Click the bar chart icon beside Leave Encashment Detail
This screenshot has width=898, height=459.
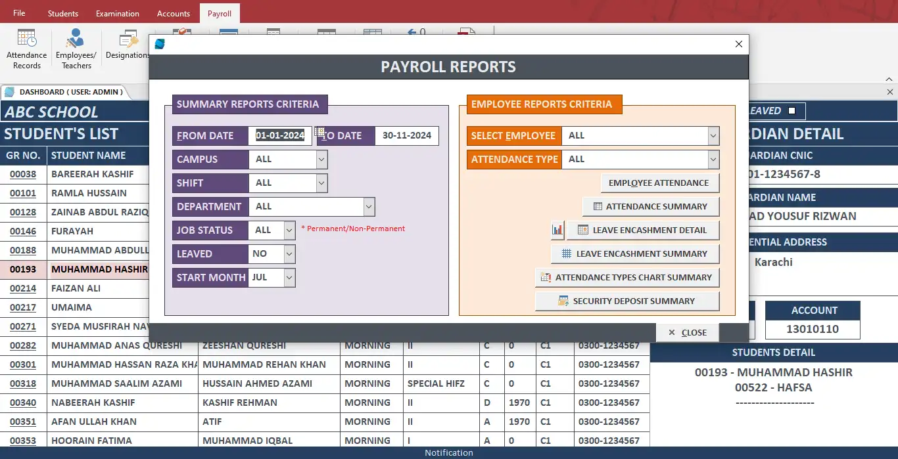[555, 230]
